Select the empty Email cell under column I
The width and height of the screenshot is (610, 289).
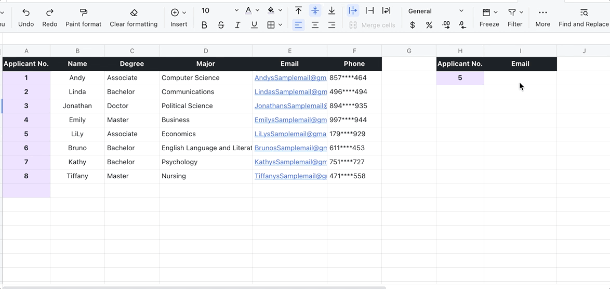pyautogui.click(x=520, y=78)
